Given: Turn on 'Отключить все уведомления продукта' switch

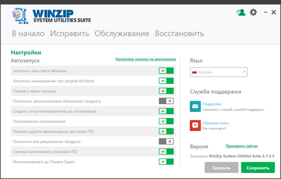Looking at the screenshot, I should [x=166, y=141].
